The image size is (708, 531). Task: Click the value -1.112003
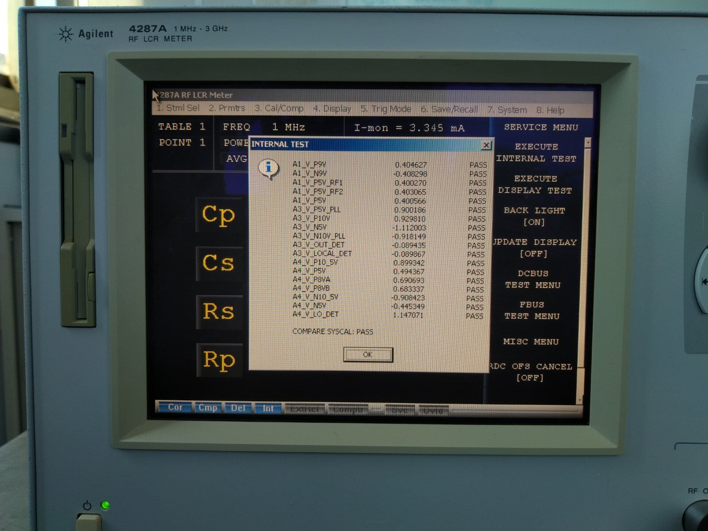[x=408, y=227]
